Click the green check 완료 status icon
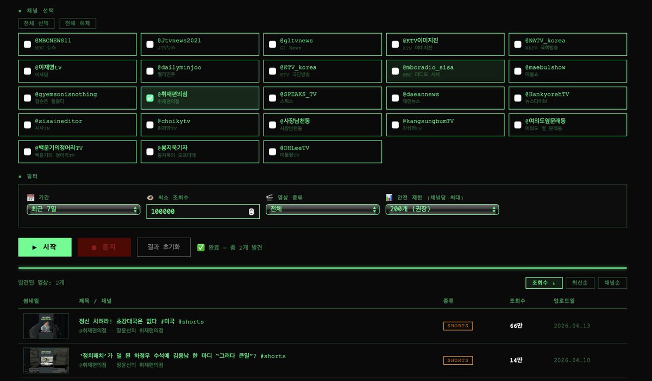The height and width of the screenshot is (381, 652). click(201, 247)
